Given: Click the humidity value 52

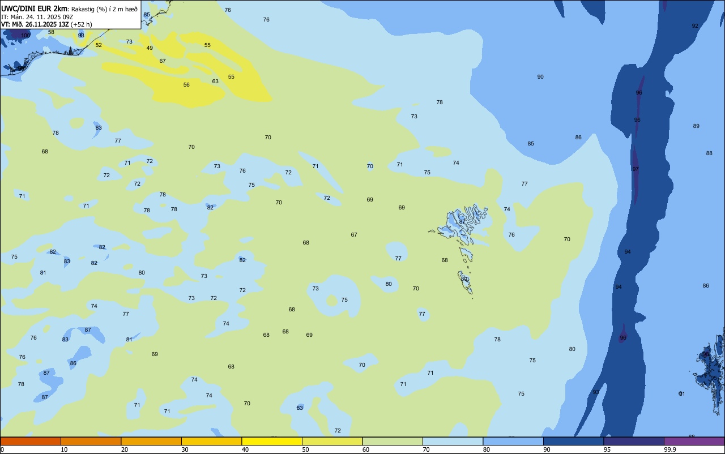Looking at the screenshot, I should 99,45.
